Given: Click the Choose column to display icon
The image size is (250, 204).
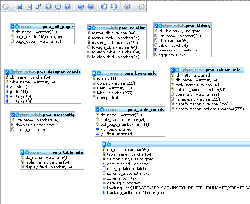Looking at the screenshot, I should 48,6.
